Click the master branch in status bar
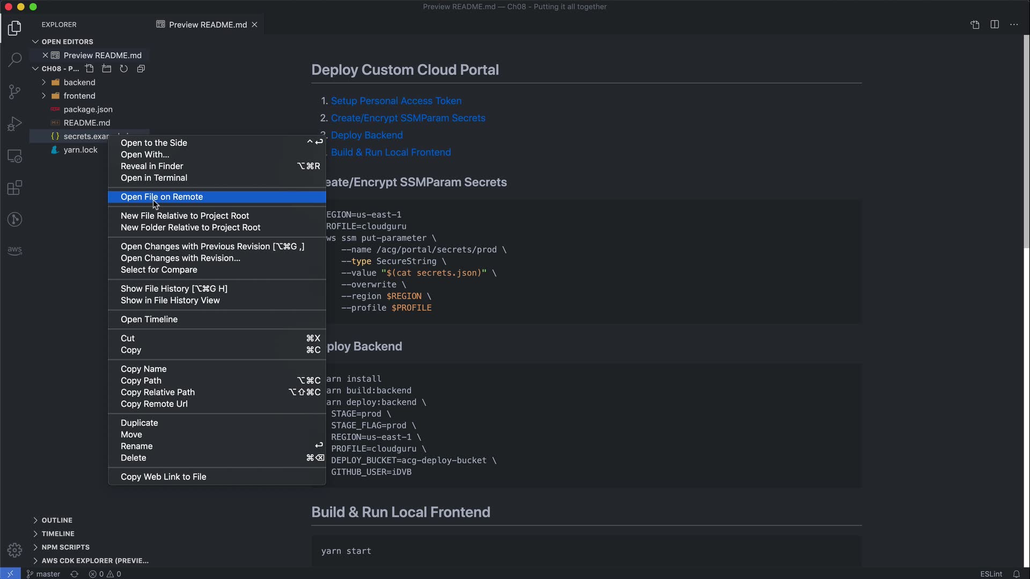1030x579 pixels. pyautogui.click(x=43, y=574)
